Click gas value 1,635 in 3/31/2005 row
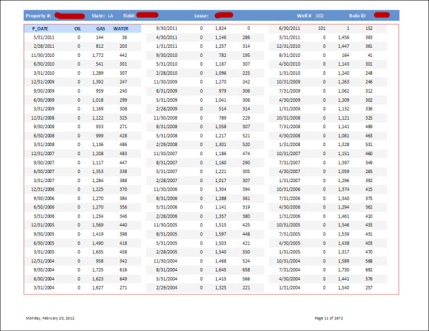Image resolution: width=429 pixels, height=331 pixels. click(x=98, y=252)
